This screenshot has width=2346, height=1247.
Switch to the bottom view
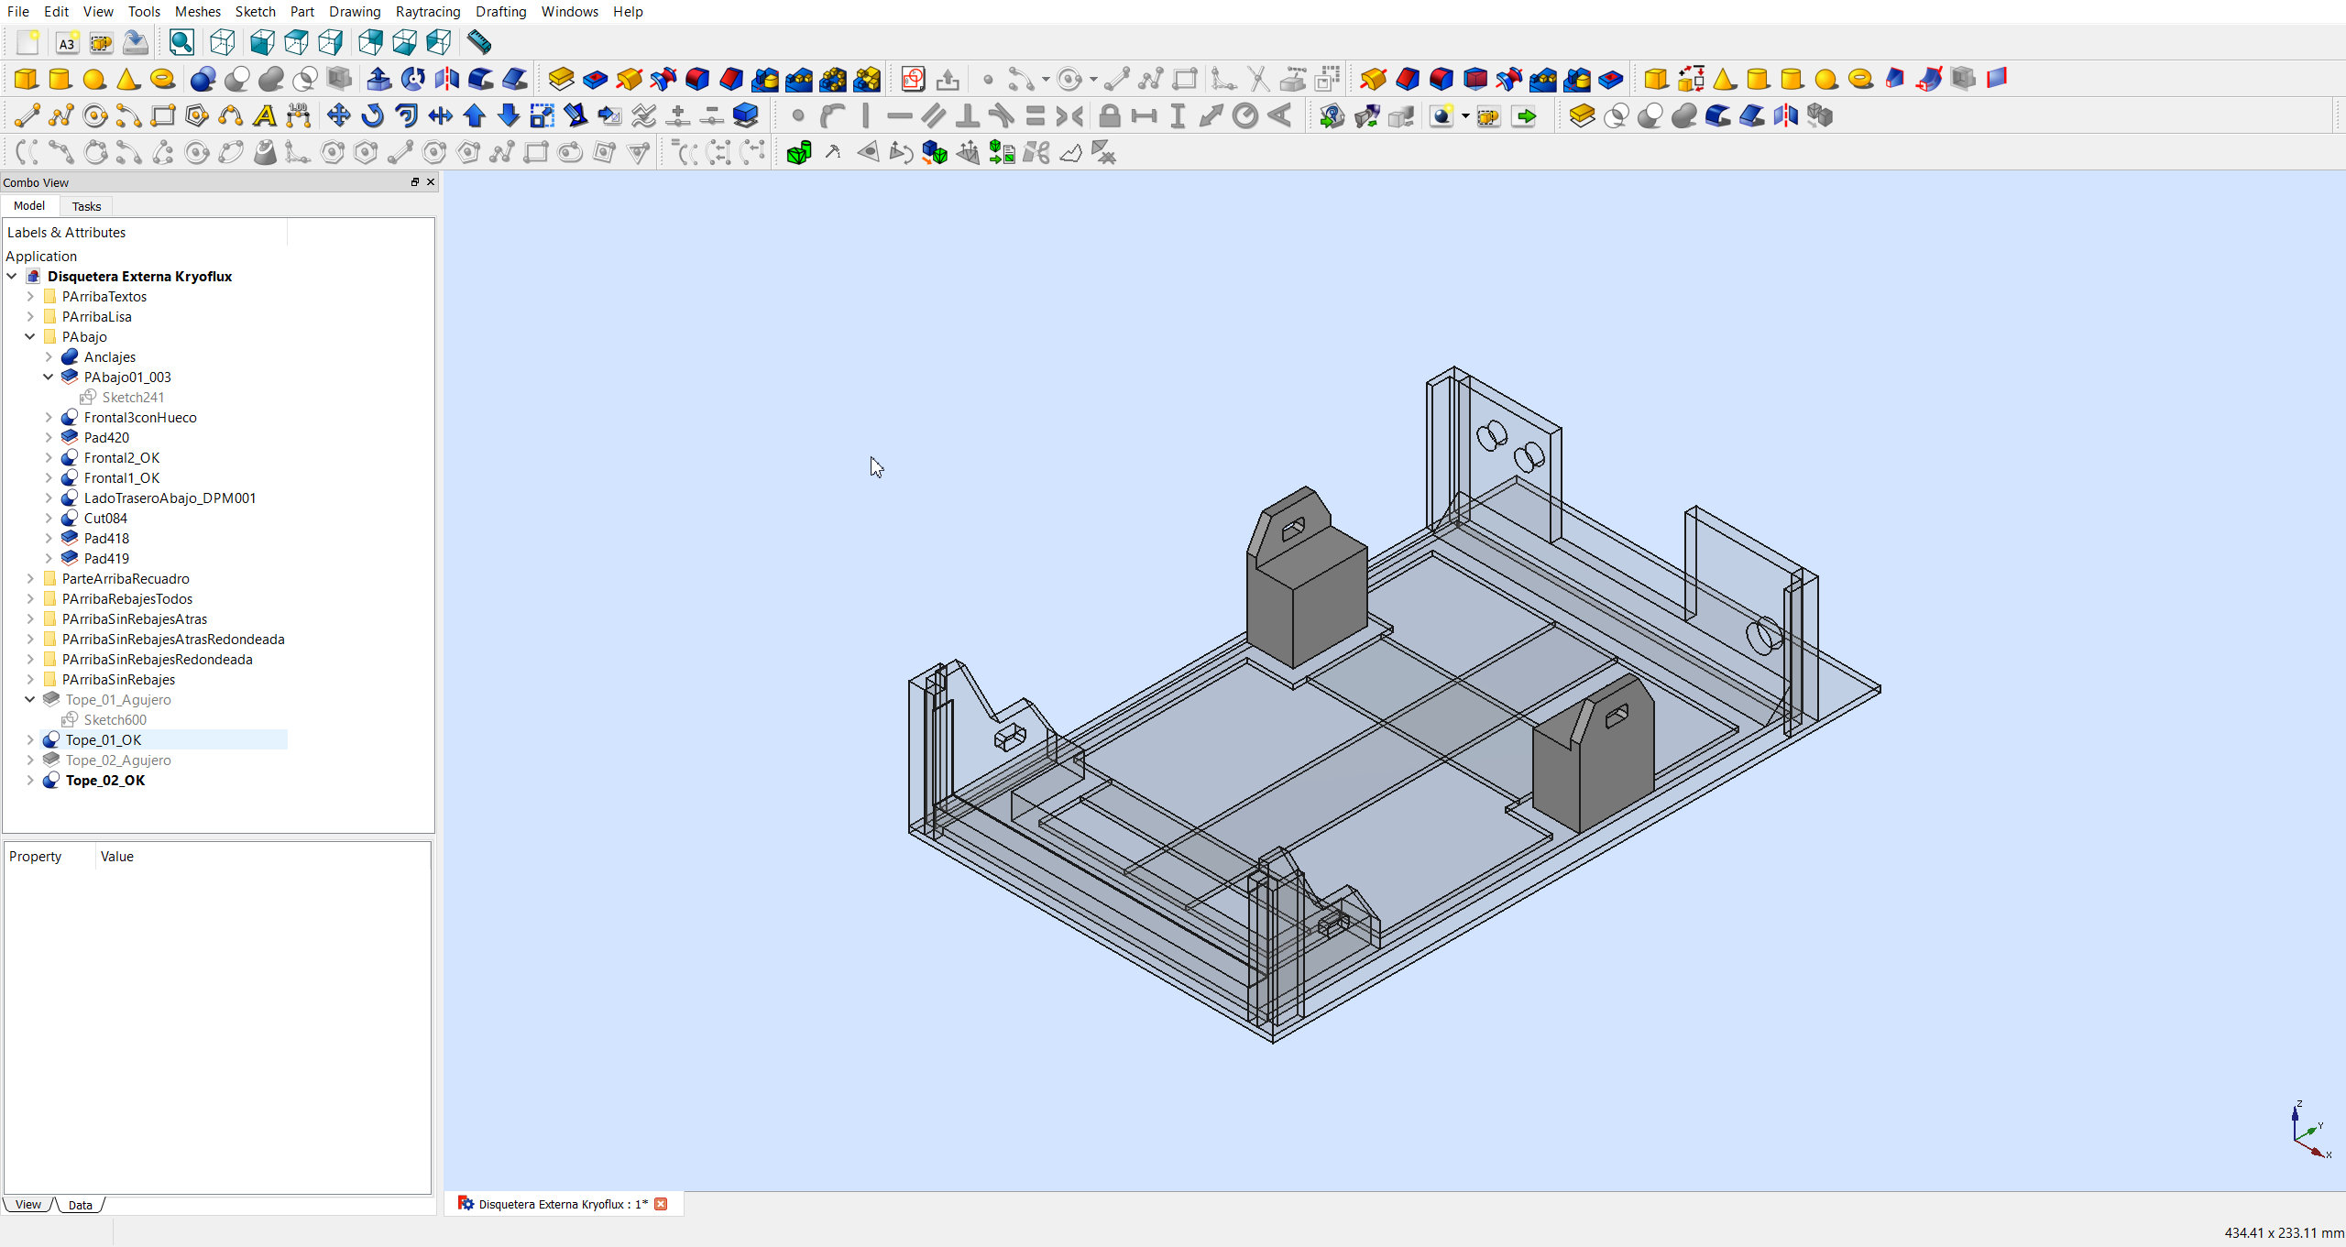(x=404, y=42)
